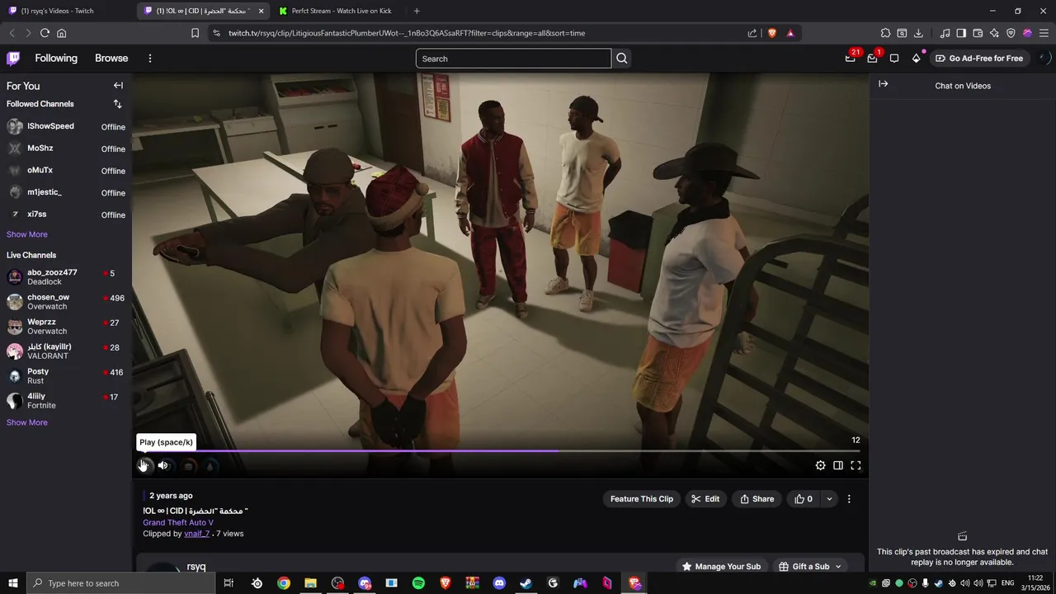Open Posty Rust live channel
This screenshot has height=594, width=1056.
coord(66,376)
